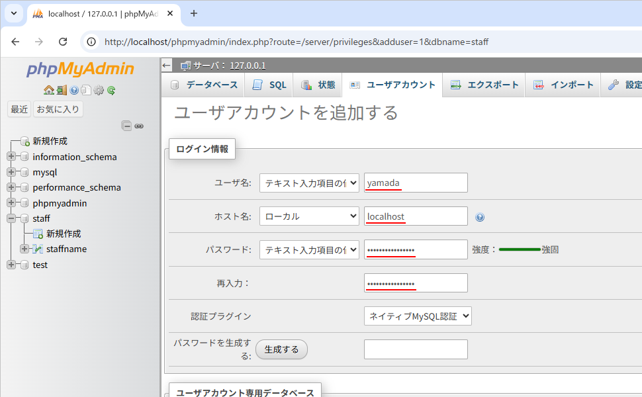Click the お気に入り button in the sidebar
This screenshot has width=642, height=397.
pos(58,109)
